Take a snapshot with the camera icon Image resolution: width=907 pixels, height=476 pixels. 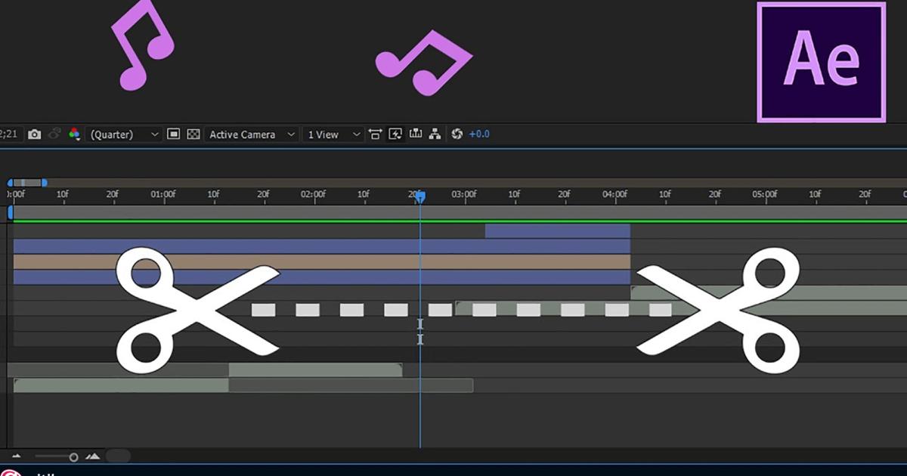pos(35,134)
